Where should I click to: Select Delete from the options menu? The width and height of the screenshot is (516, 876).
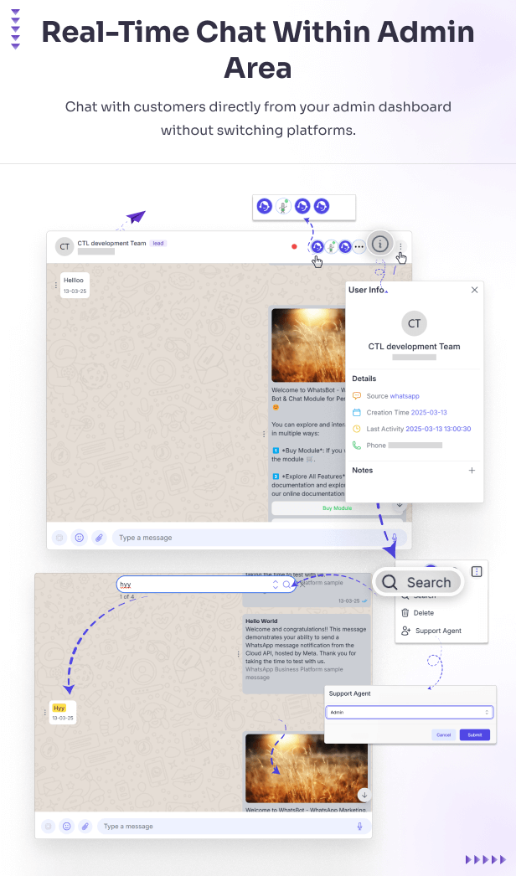click(x=423, y=613)
